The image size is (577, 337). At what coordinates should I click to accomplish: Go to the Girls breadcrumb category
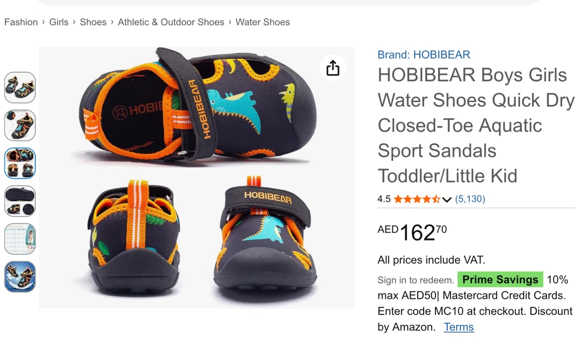pyautogui.click(x=59, y=22)
